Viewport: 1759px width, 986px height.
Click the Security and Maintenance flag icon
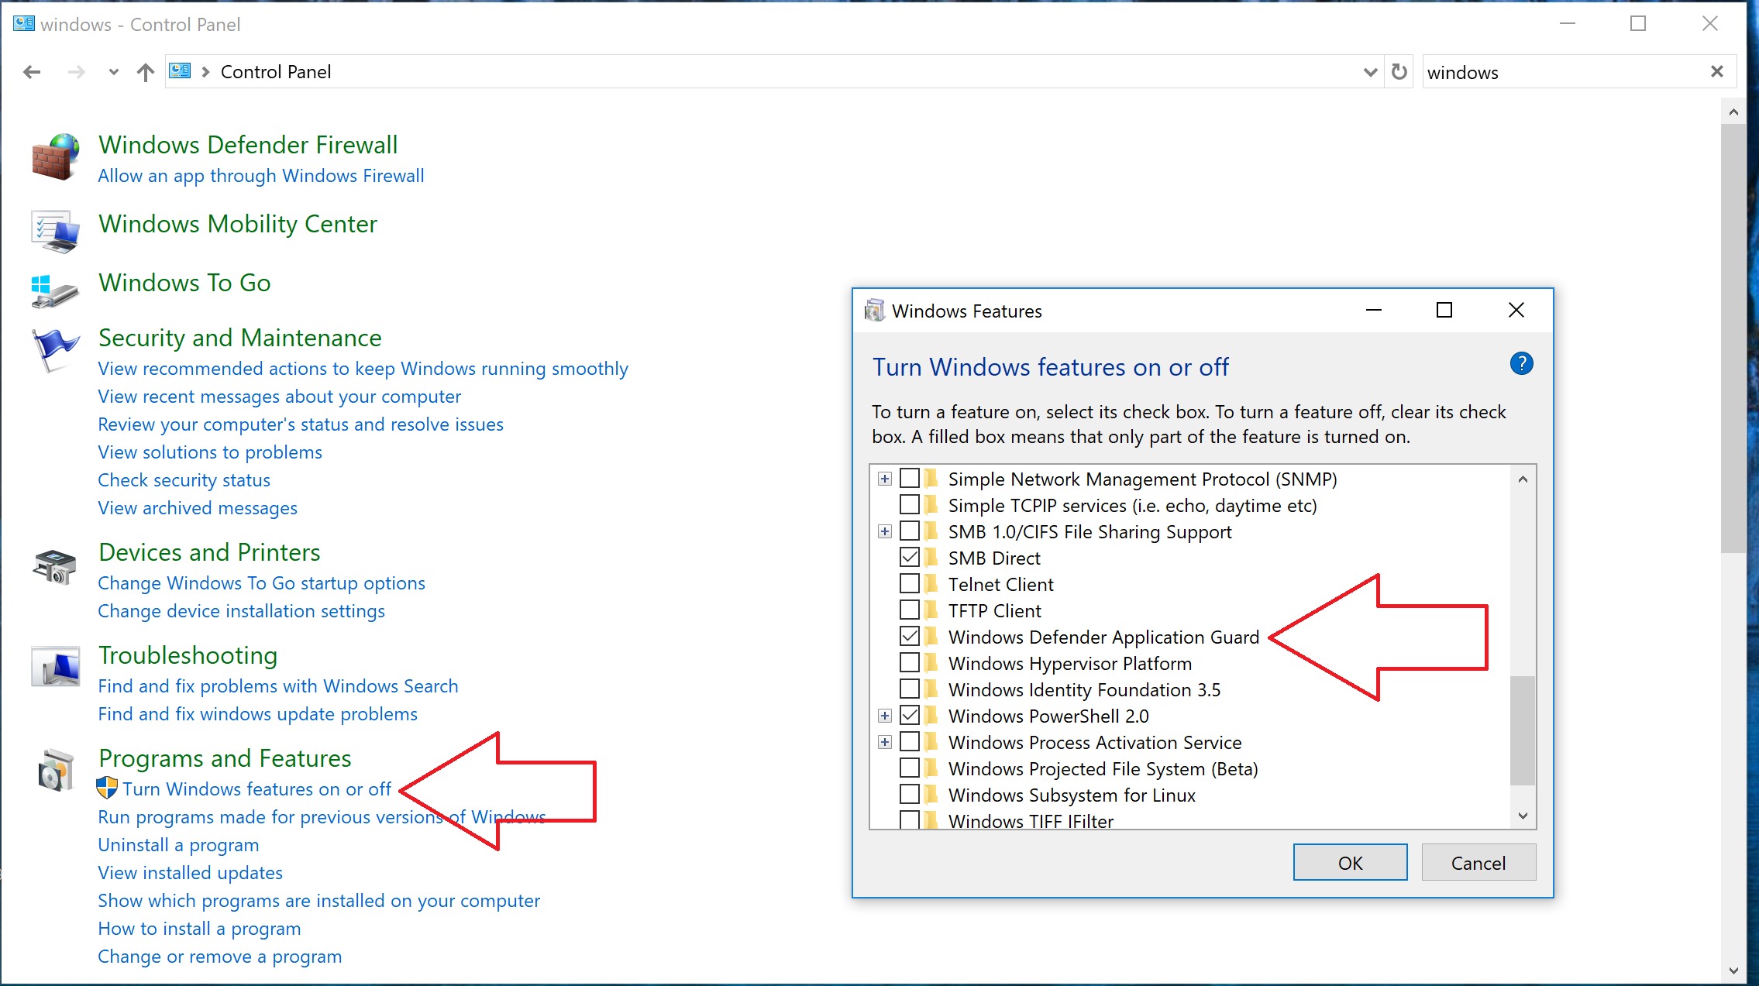(54, 349)
